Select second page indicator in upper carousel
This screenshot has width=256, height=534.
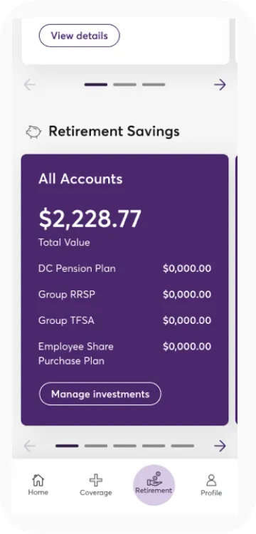coord(124,85)
